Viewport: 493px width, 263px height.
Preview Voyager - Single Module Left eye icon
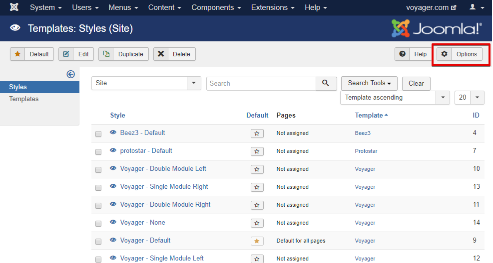pyautogui.click(x=113, y=258)
